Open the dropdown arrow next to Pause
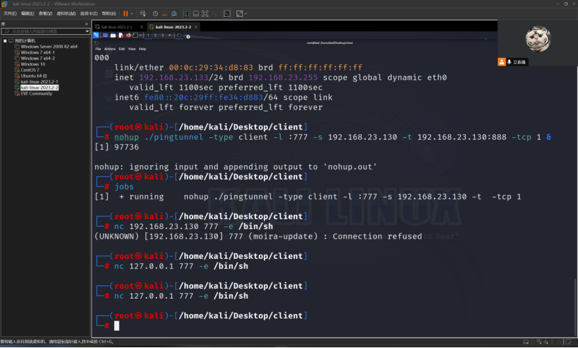 point(131,14)
